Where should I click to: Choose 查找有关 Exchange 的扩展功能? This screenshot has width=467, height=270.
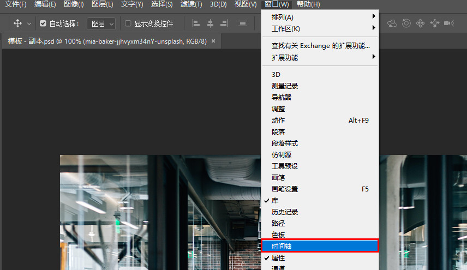point(320,46)
